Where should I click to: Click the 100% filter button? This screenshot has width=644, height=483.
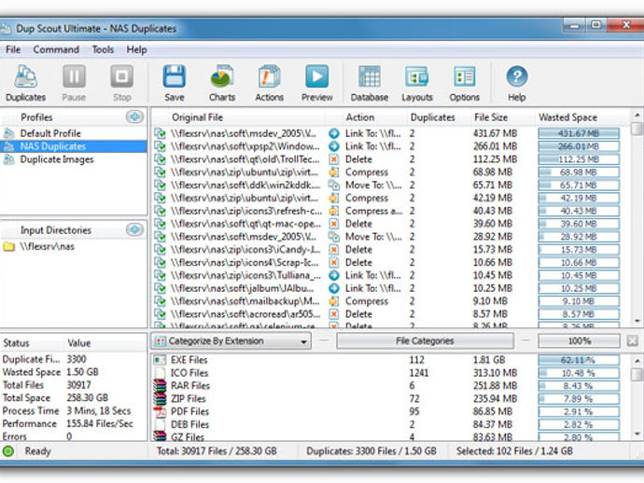pyautogui.click(x=579, y=340)
